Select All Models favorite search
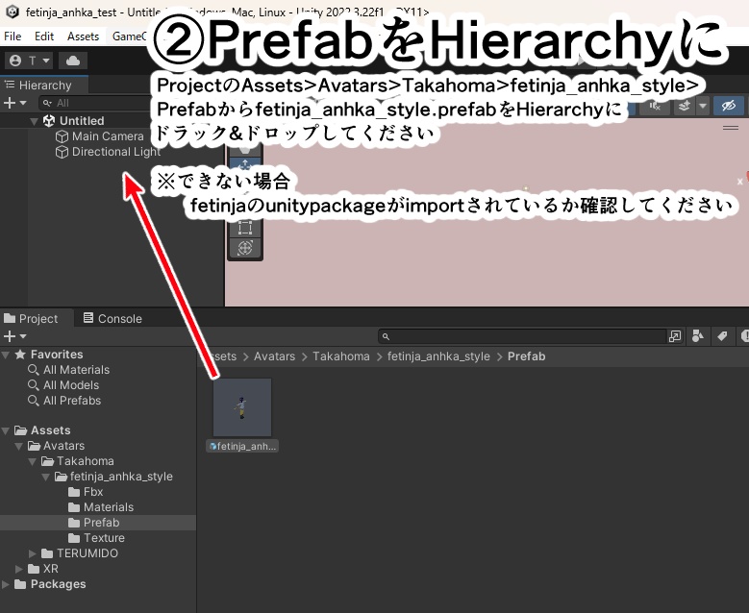Viewport: 749px width, 613px height. point(71,385)
